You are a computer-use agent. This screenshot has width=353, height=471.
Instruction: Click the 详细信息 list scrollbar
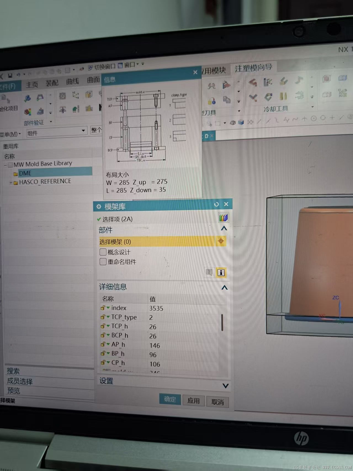[222, 322]
